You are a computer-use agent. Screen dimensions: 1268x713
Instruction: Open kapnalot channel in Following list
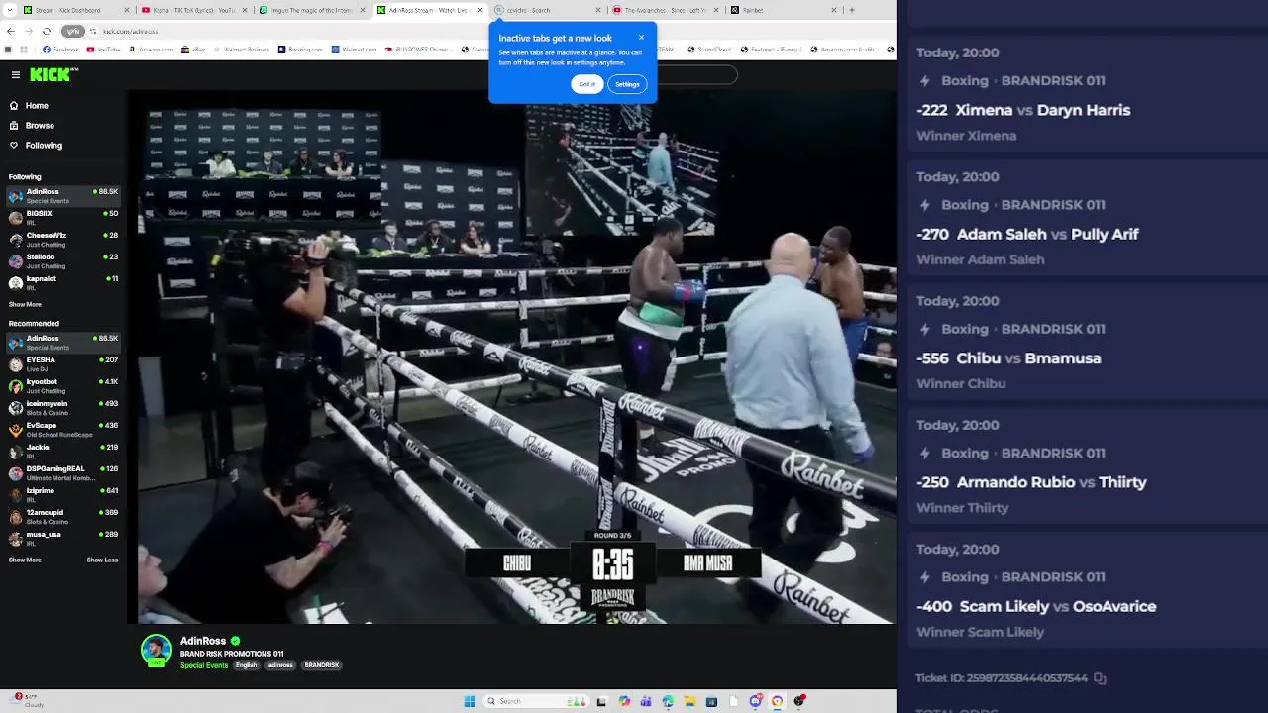pyautogui.click(x=63, y=283)
